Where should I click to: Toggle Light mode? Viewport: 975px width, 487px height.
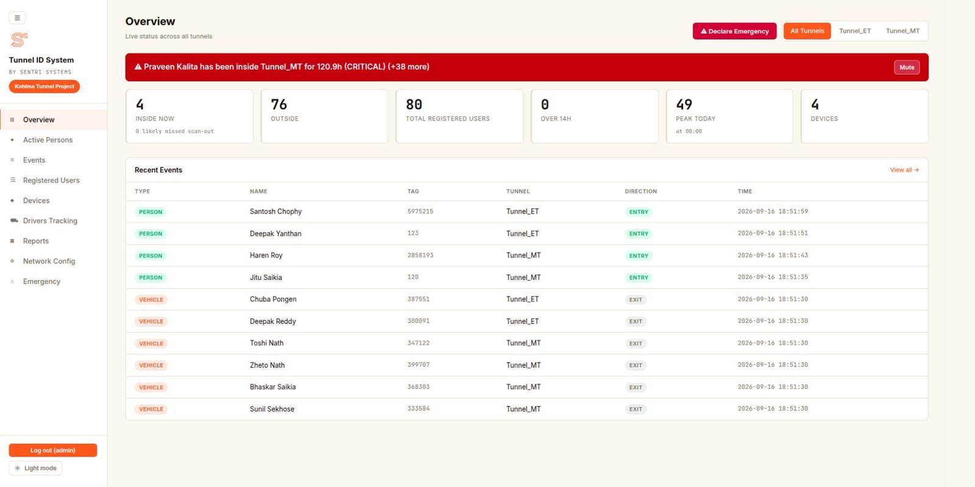pos(35,468)
